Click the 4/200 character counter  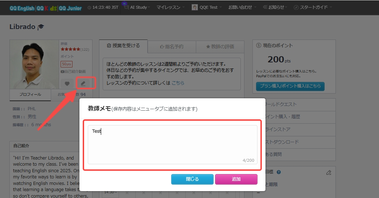[x=248, y=160]
